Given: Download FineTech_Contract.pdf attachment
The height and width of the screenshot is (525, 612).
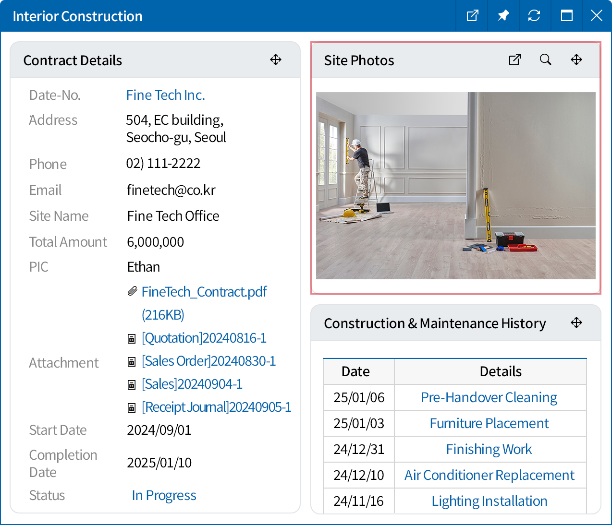Looking at the screenshot, I should (204, 292).
